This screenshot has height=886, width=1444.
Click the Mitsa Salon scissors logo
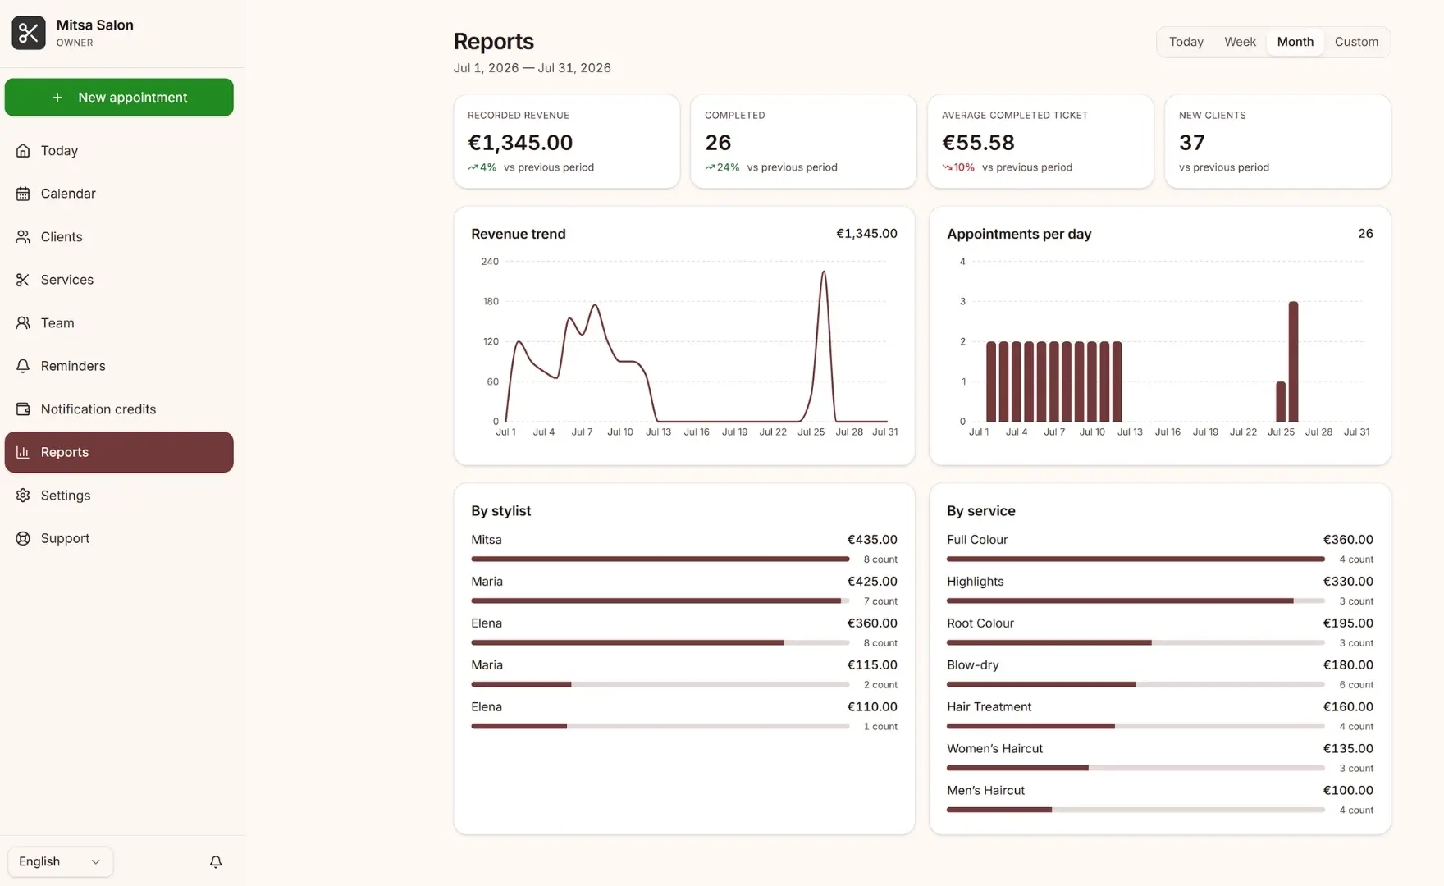click(29, 33)
